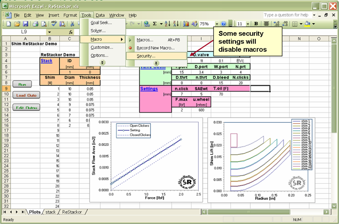Run the Spelling check icon

click(x=54, y=24)
